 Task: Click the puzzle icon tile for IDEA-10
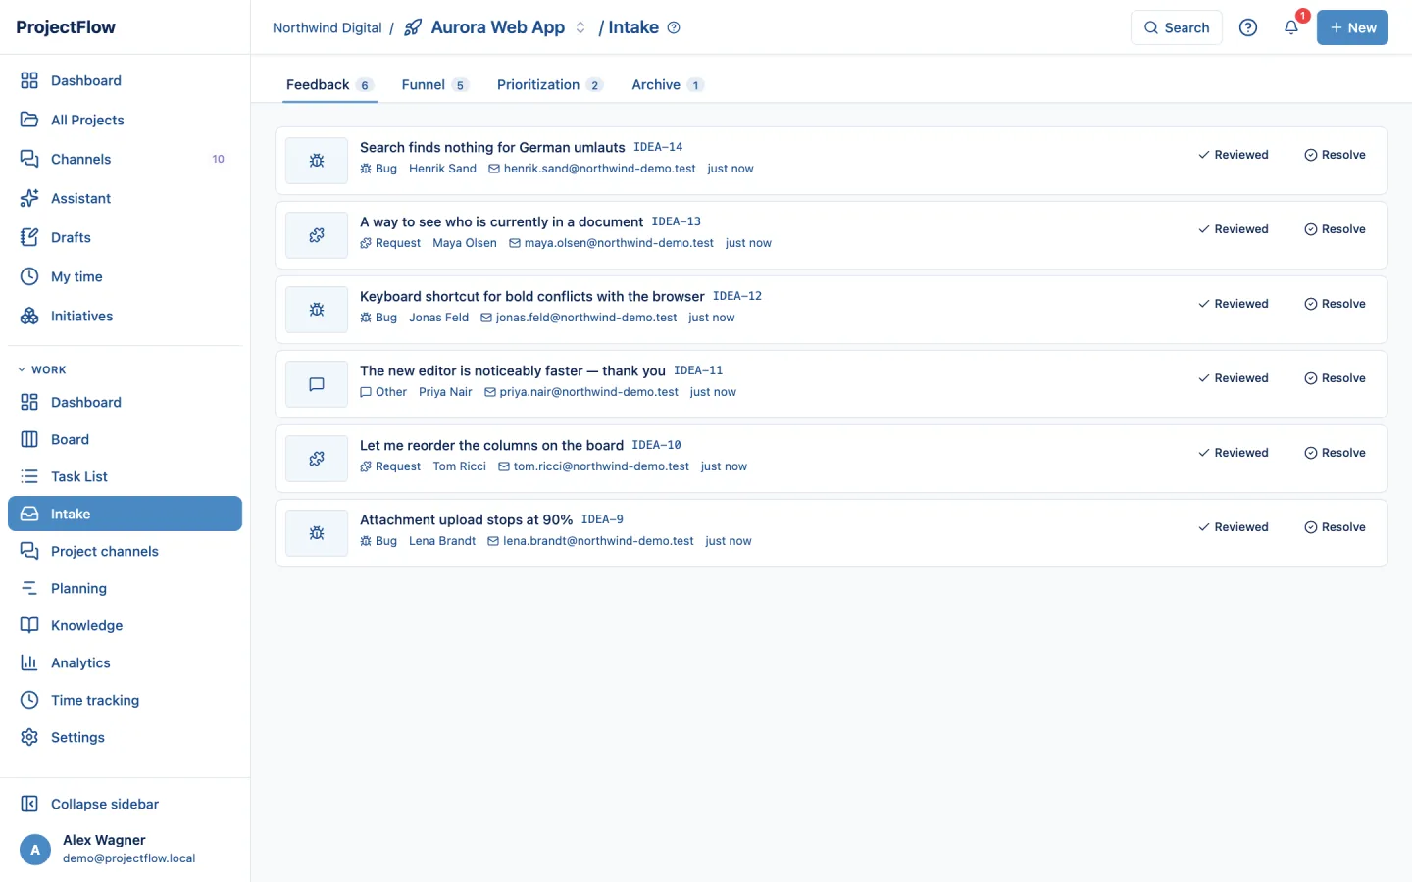point(317,459)
